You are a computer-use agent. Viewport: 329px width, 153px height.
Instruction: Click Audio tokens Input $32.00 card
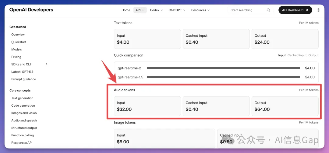(x=147, y=106)
